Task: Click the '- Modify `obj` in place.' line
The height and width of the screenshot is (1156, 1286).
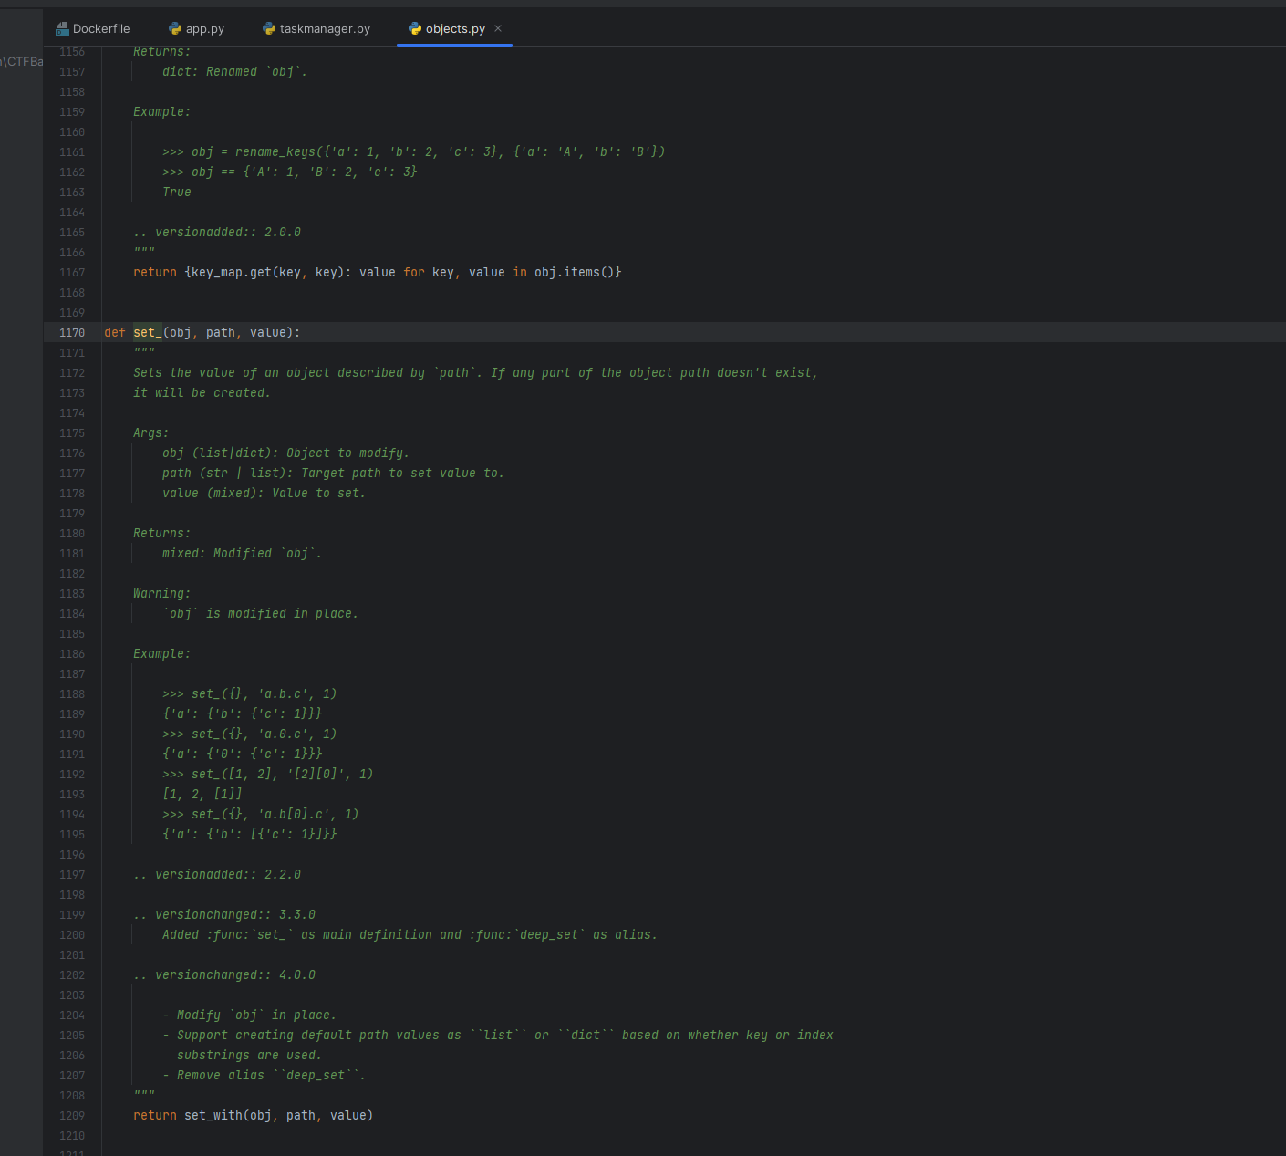Action: tap(249, 1015)
